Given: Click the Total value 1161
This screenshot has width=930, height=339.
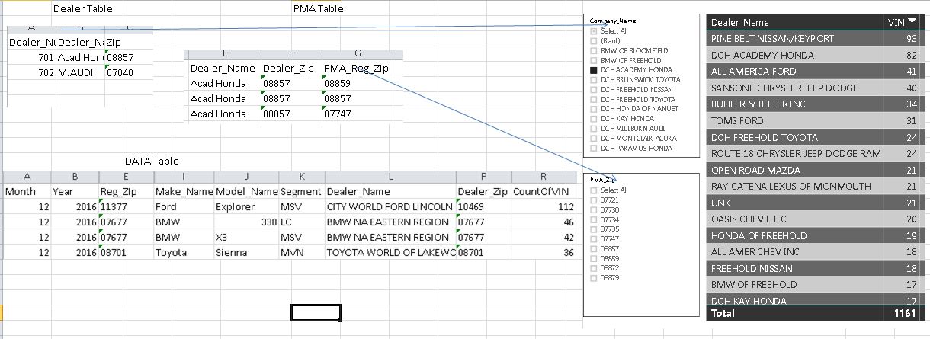Looking at the screenshot, I should [906, 313].
